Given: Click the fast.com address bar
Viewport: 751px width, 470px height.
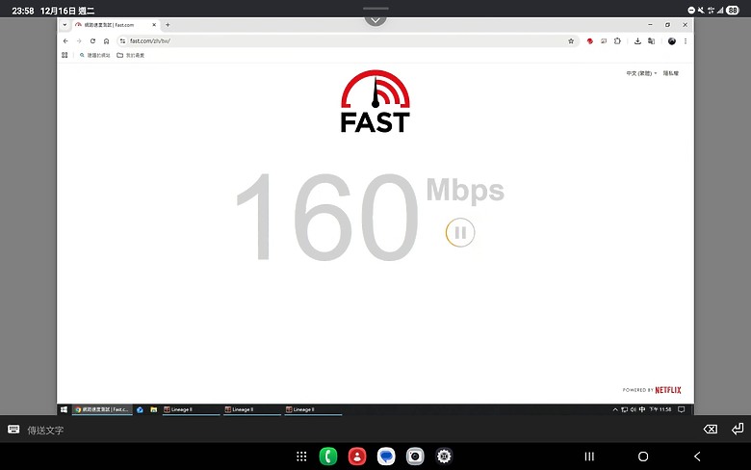Looking at the screenshot, I should tap(345, 41).
